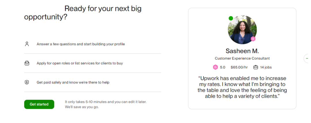Select 'Answer a few questions' step text
Screen dimensions: 311x123
(x=81, y=44)
